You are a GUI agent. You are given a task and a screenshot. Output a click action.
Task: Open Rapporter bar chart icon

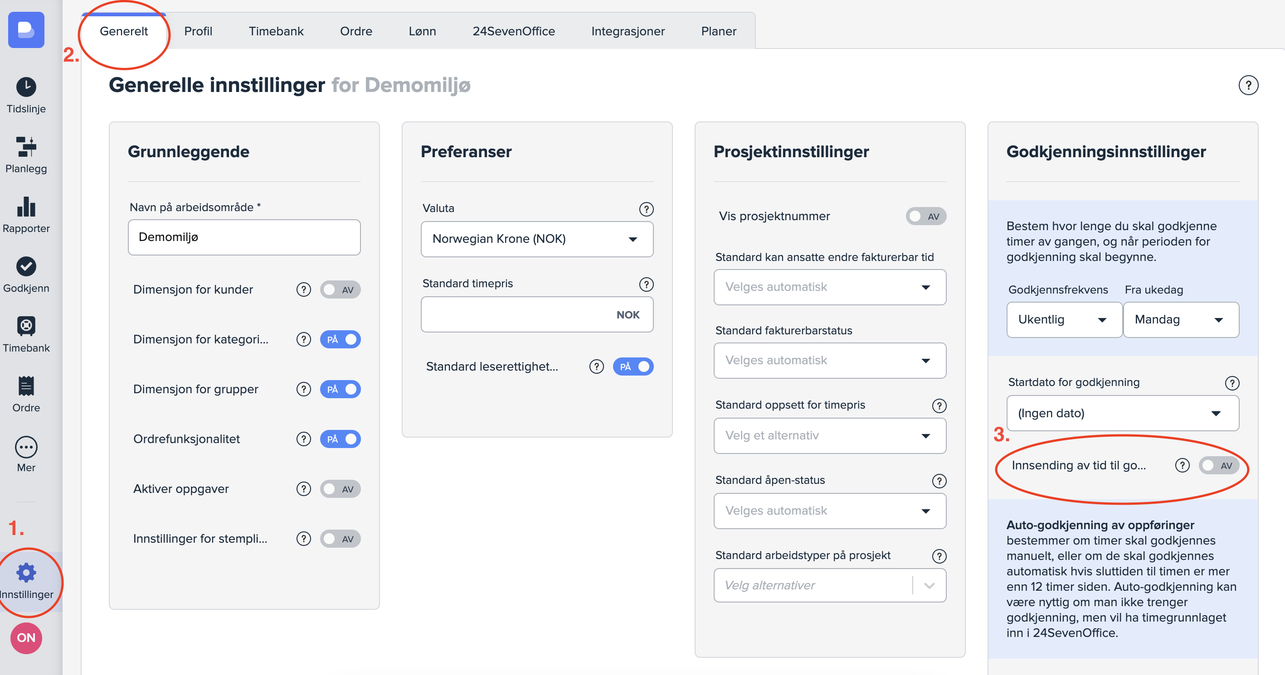26,207
